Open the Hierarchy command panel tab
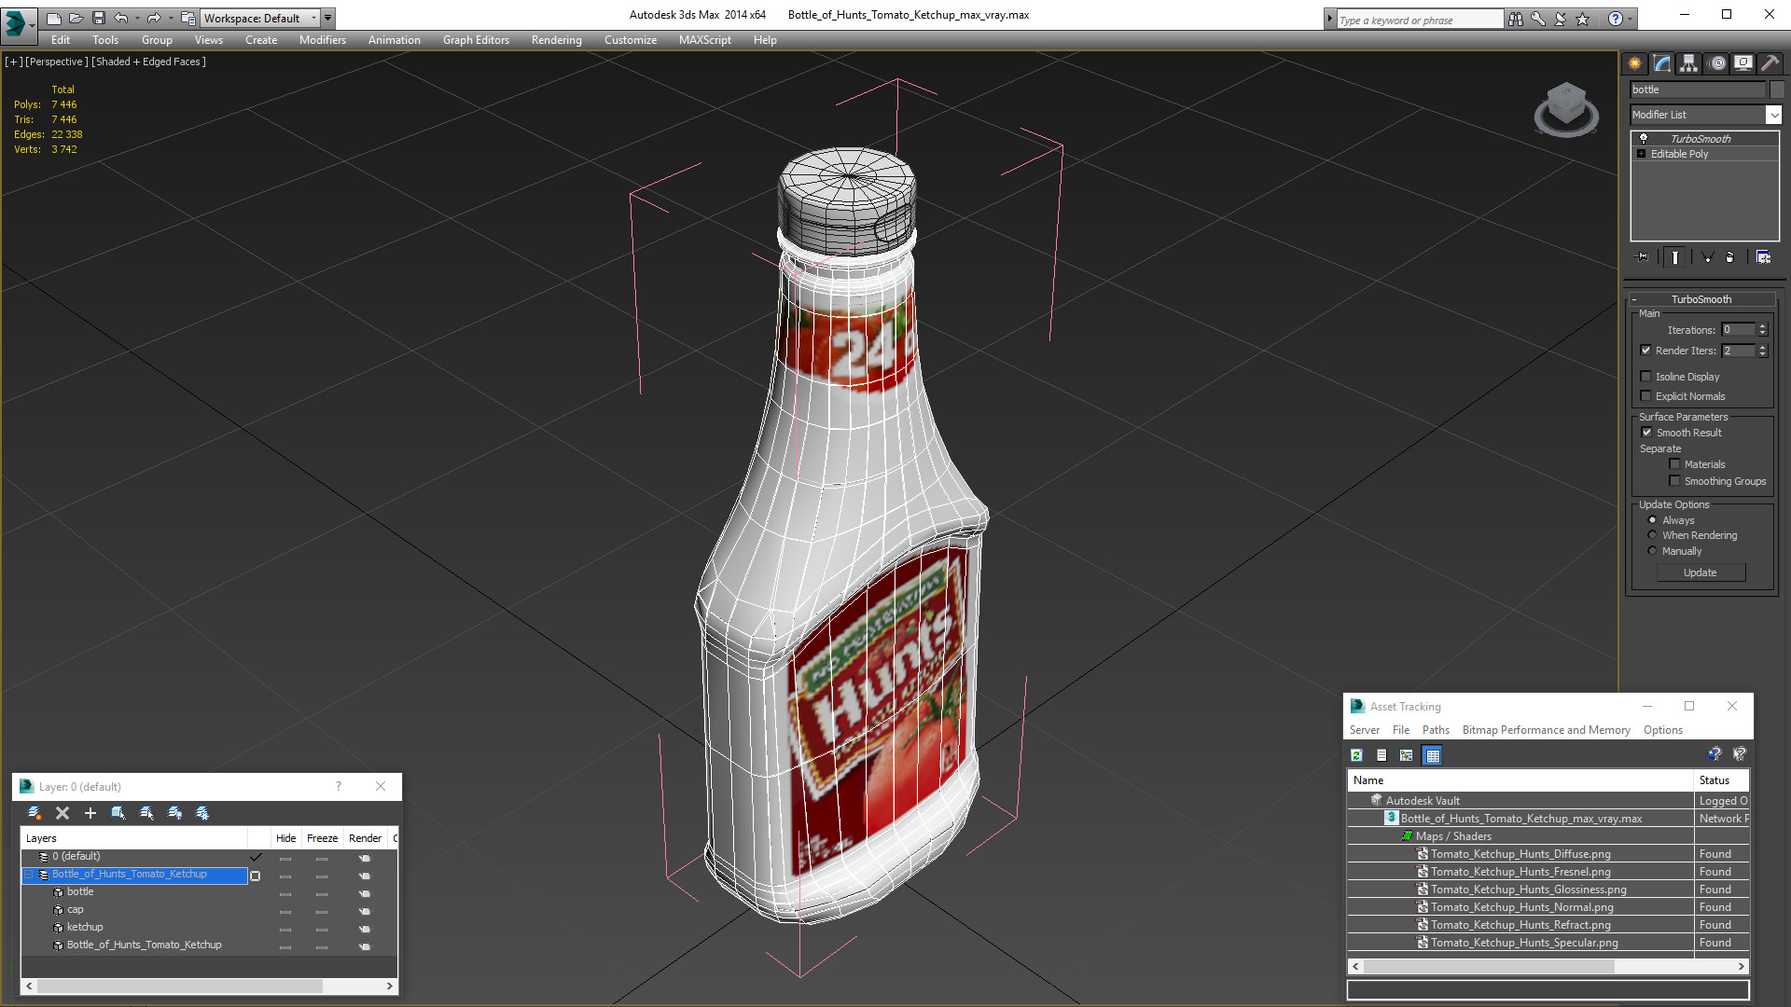Screen dimensions: 1791x1007 (x=1689, y=63)
